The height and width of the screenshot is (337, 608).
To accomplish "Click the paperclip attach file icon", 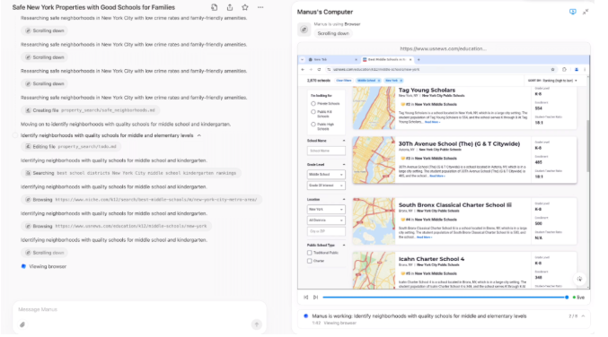I will 22,324.
